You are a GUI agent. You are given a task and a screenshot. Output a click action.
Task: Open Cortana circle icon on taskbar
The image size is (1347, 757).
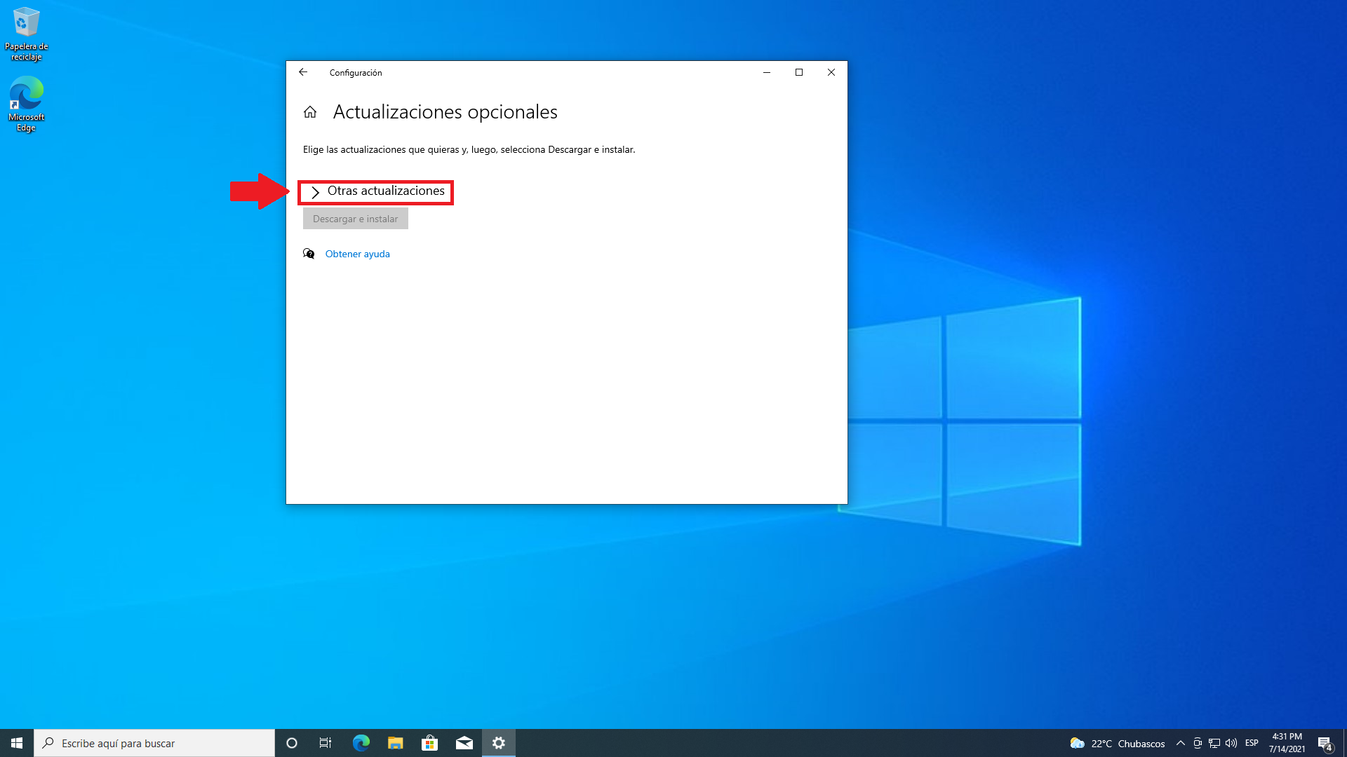point(292,743)
